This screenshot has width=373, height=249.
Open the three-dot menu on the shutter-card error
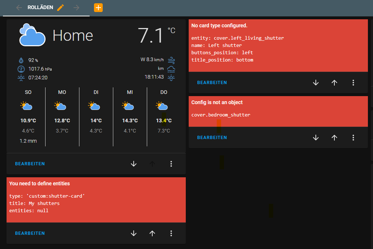tap(171, 233)
